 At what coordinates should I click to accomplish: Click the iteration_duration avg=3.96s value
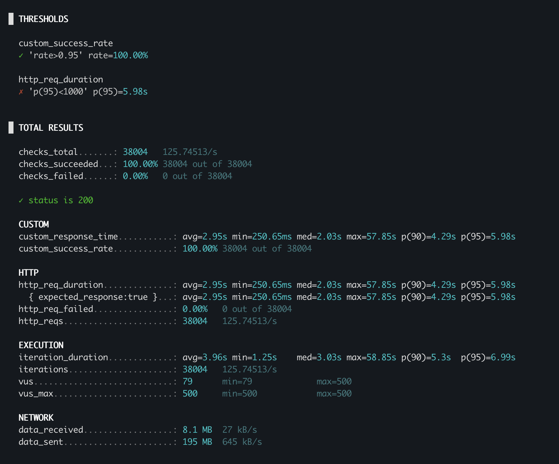click(205, 357)
